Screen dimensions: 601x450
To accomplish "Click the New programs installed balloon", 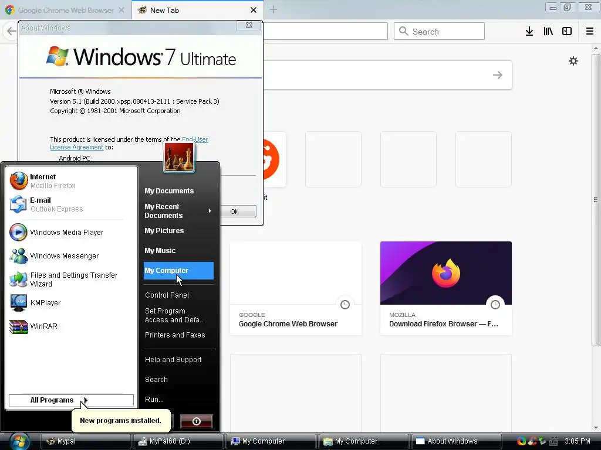I will pyautogui.click(x=121, y=421).
